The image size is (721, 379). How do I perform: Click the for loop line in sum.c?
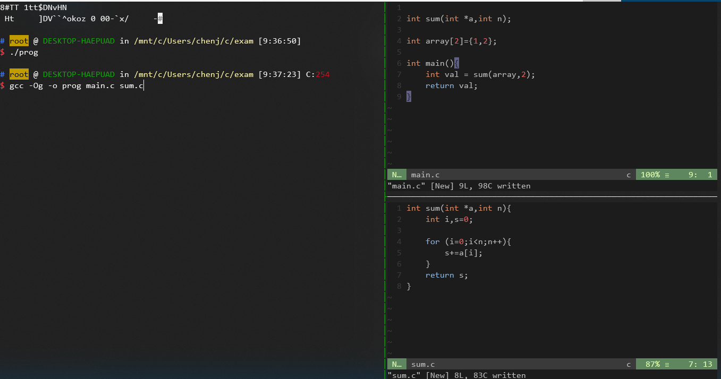[x=468, y=242]
